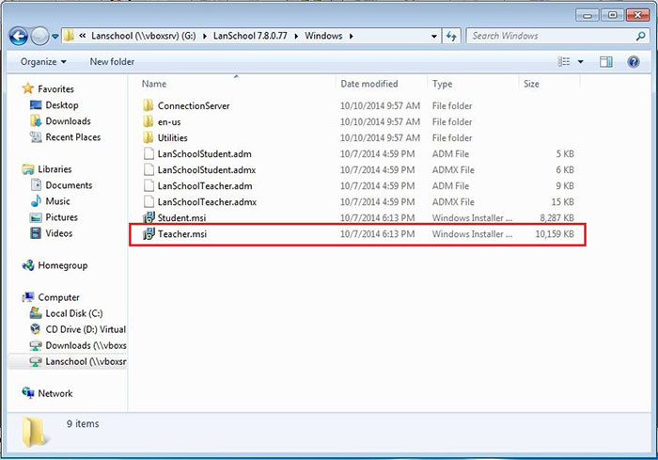Change your view icon
Image resolution: width=658 pixels, height=460 pixels.
564,62
